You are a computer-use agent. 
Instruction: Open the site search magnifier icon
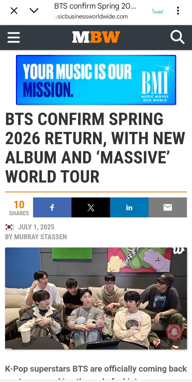pyautogui.click(x=177, y=37)
